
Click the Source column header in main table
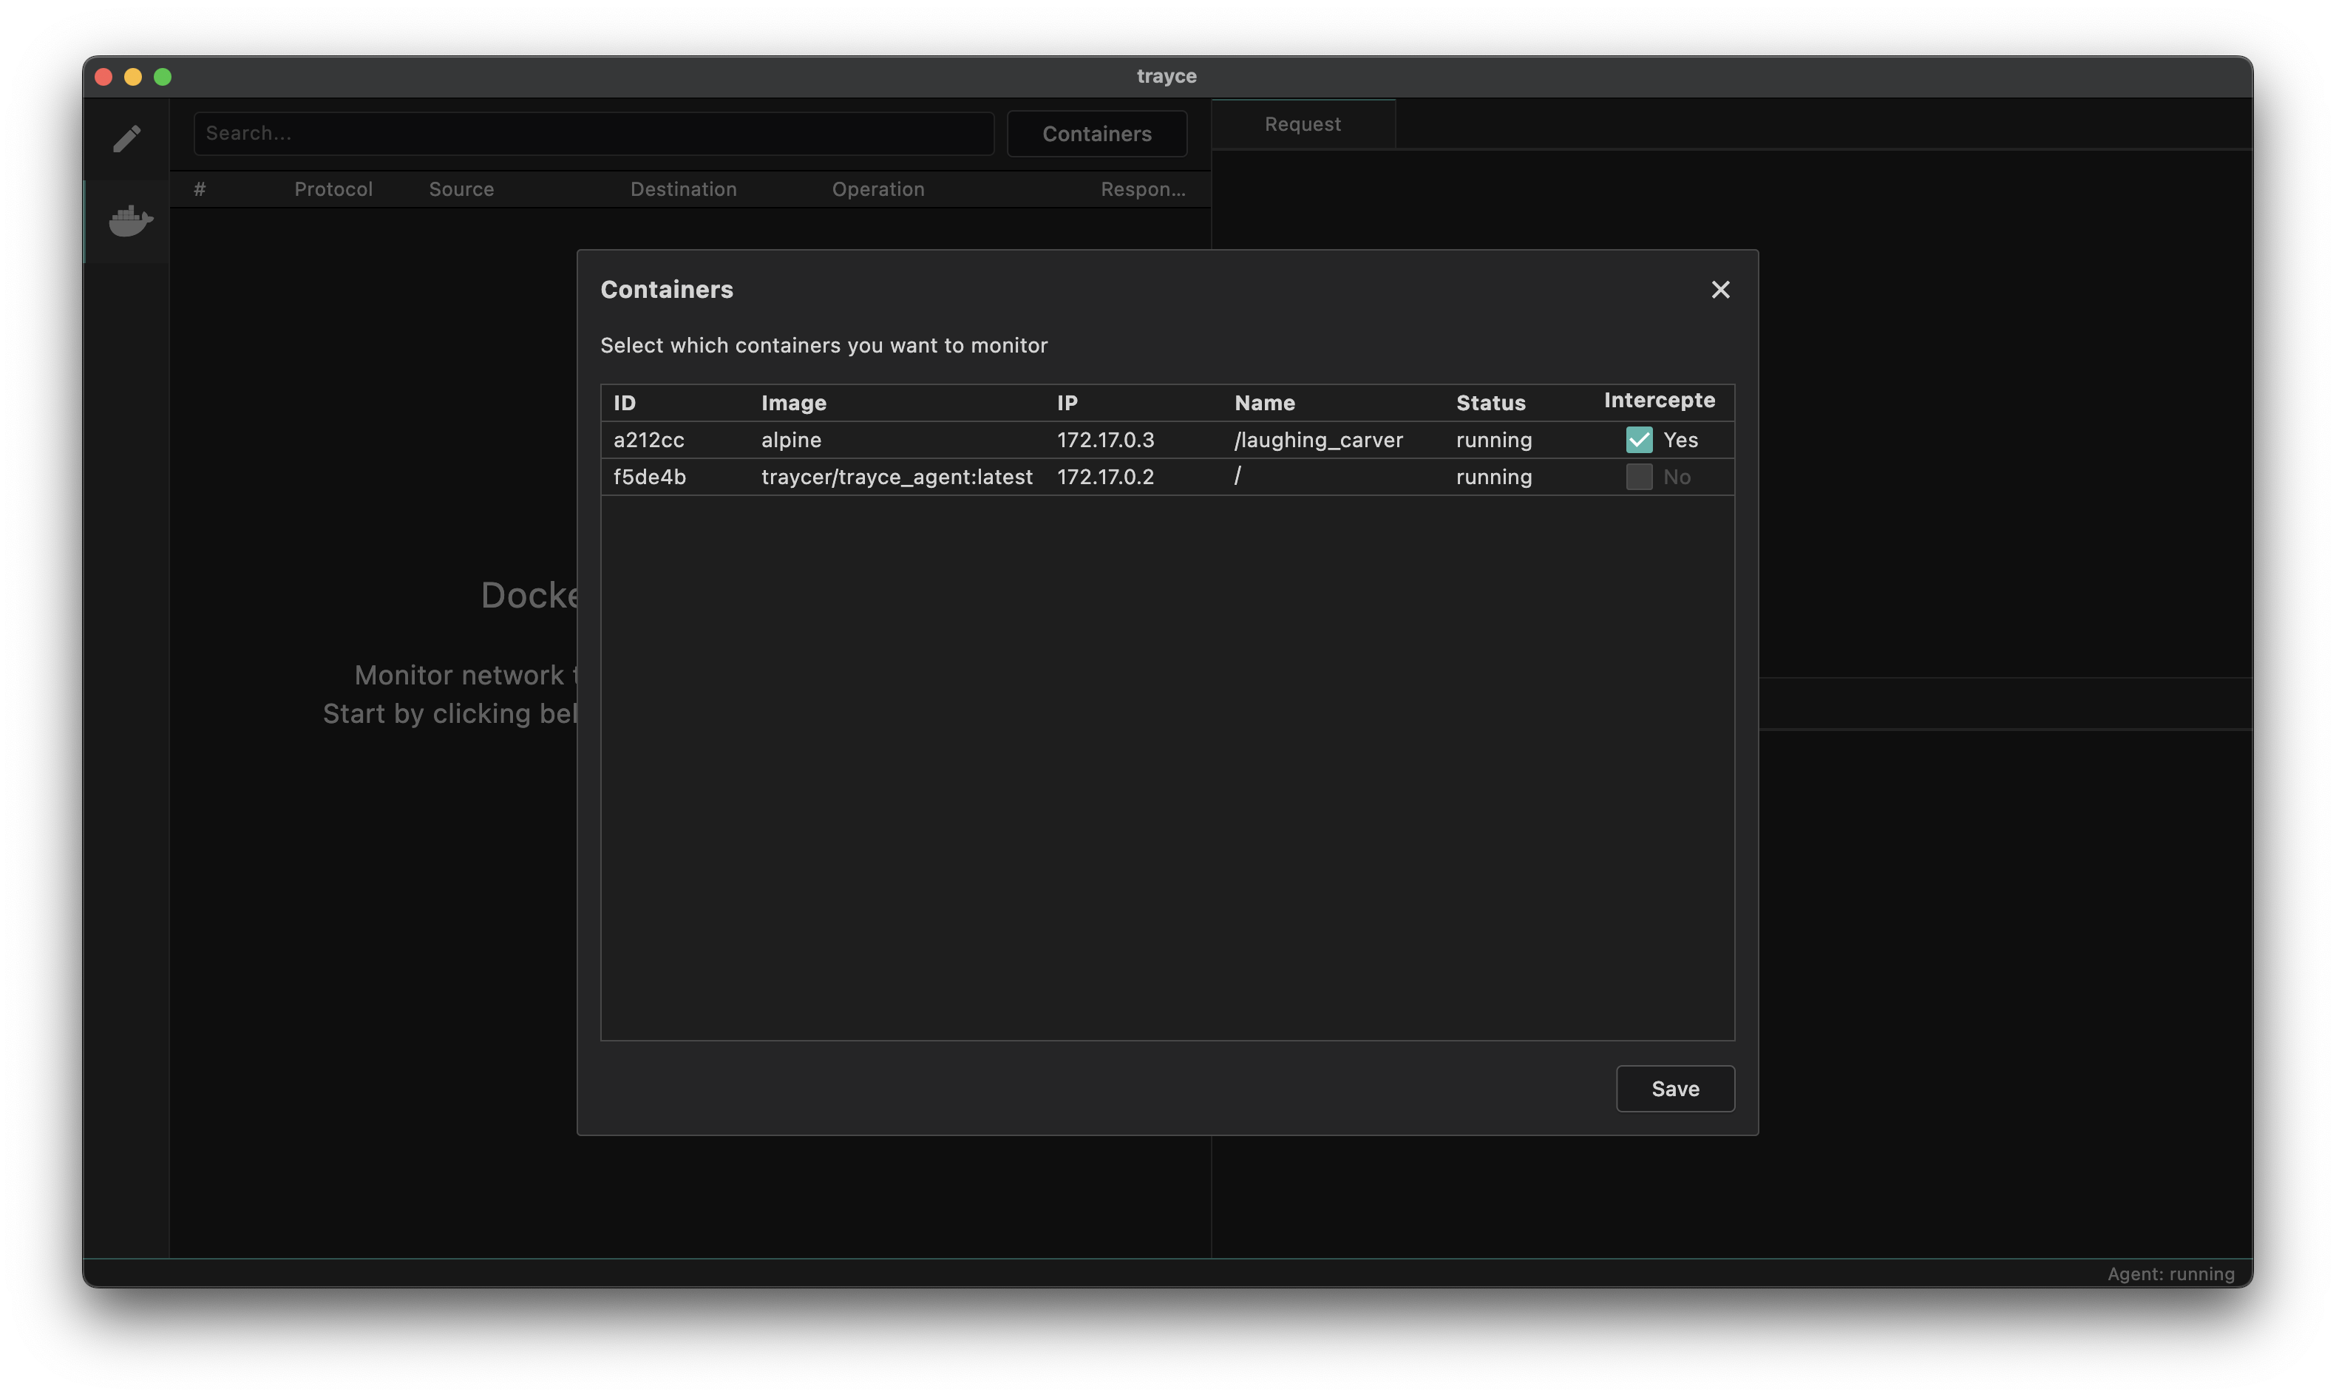pyautogui.click(x=461, y=189)
